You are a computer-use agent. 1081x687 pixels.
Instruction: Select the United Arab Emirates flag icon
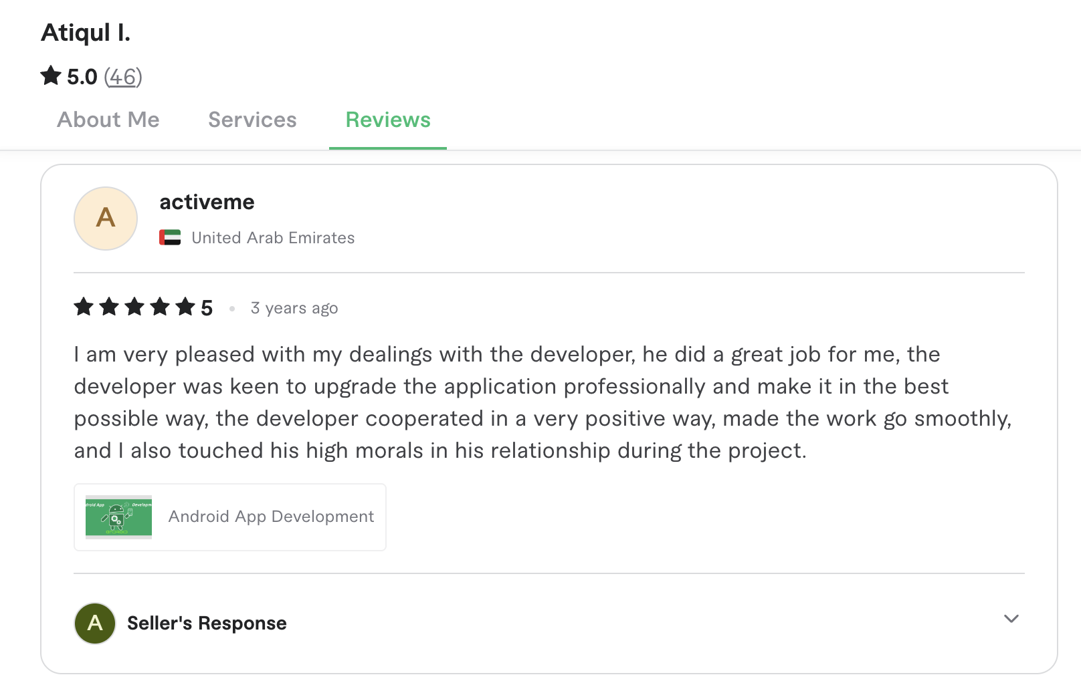170,237
